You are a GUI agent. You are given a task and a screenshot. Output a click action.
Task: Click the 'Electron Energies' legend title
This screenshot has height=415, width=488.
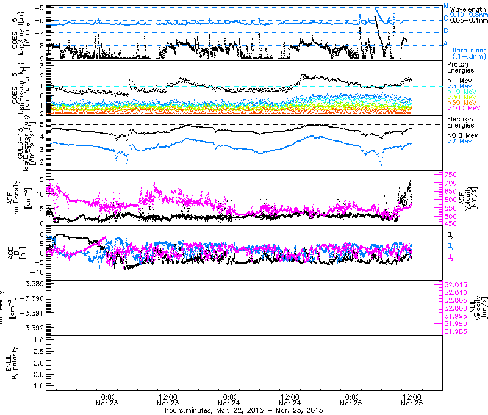[x=461, y=122]
